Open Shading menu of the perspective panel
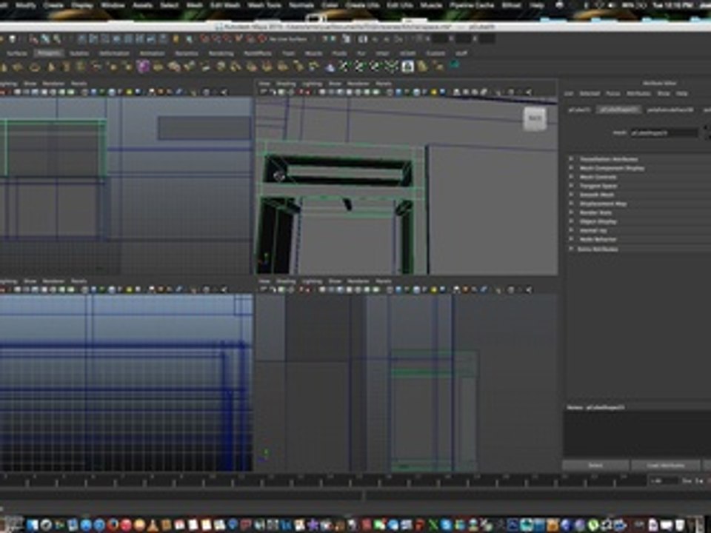The height and width of the screenshot is (533, 711). coord(286,84)
